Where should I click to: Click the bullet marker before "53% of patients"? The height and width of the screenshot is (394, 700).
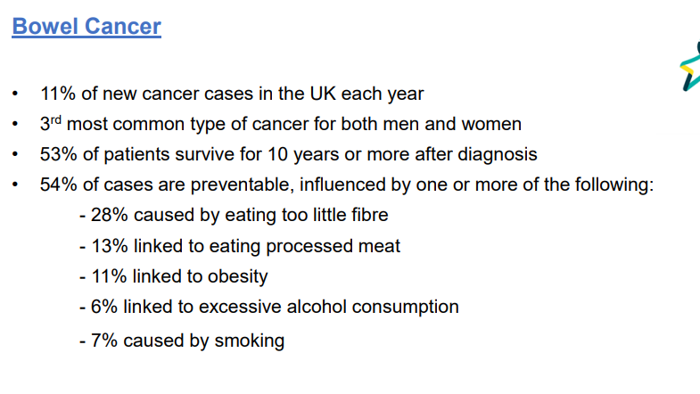[15, 154]
